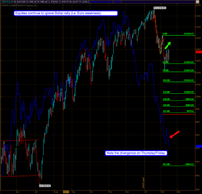
Task: Click the $1041.53 Fibonacci price label
Action: [x=189, y=70]
